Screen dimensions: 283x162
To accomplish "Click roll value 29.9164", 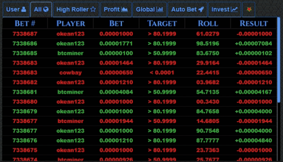I will (x=208, y=63).
